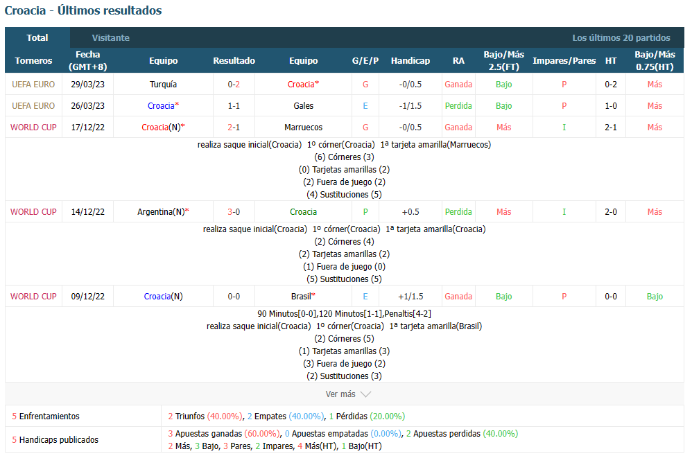Open Croacia(N) link in 09/12/22 row
This screenshot has width=692, height=456.
coord(163,297)
